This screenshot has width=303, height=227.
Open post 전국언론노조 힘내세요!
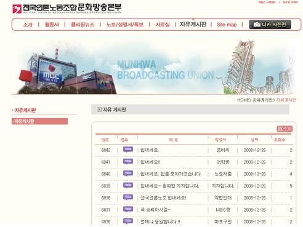point(163,198)
